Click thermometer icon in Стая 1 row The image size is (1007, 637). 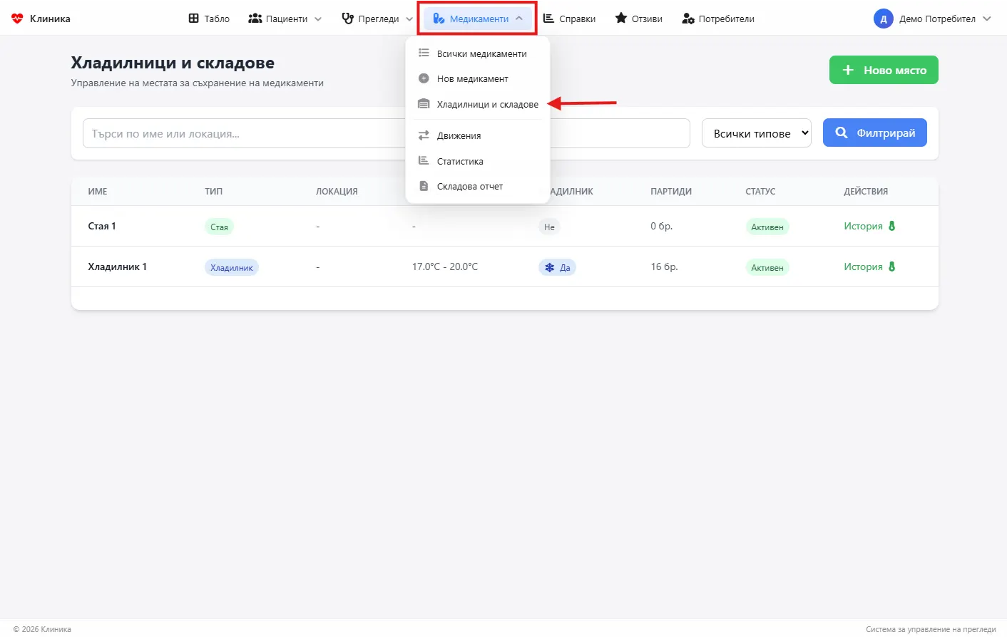click(x=892, y=226)
